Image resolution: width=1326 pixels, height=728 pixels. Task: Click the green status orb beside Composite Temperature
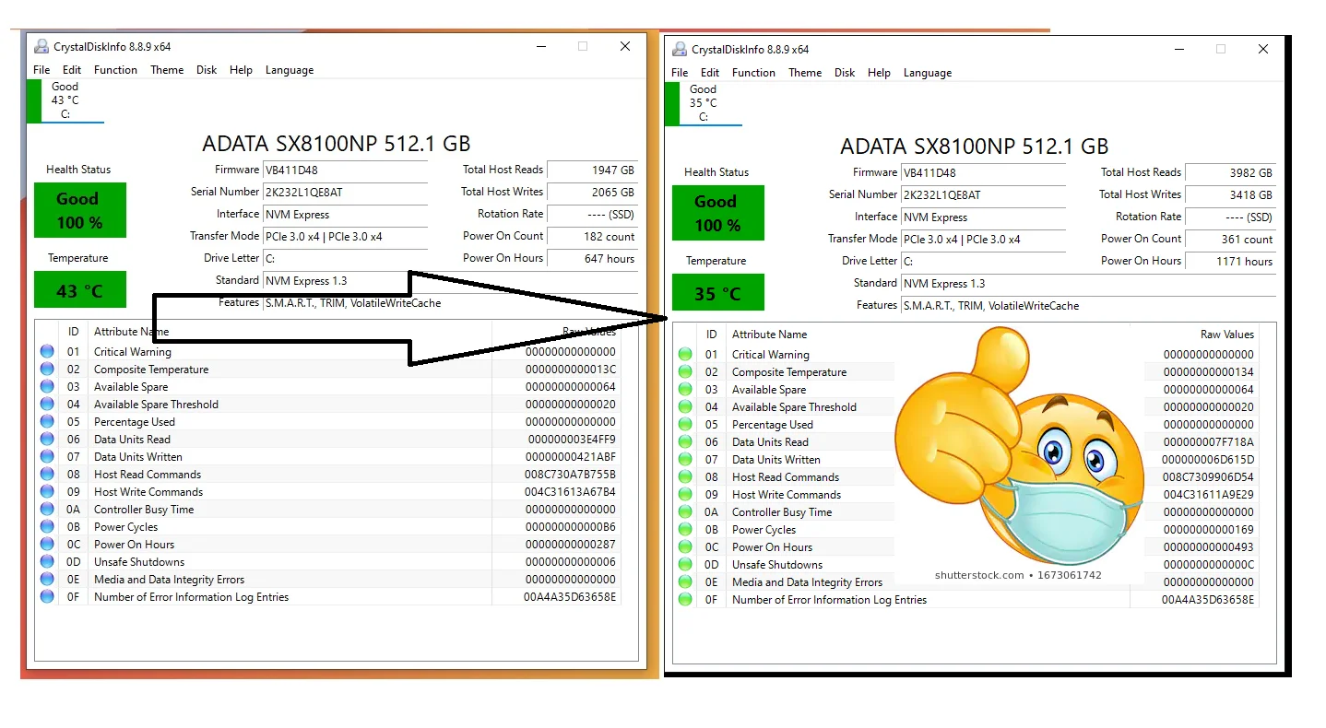click(x=685, y=372)
